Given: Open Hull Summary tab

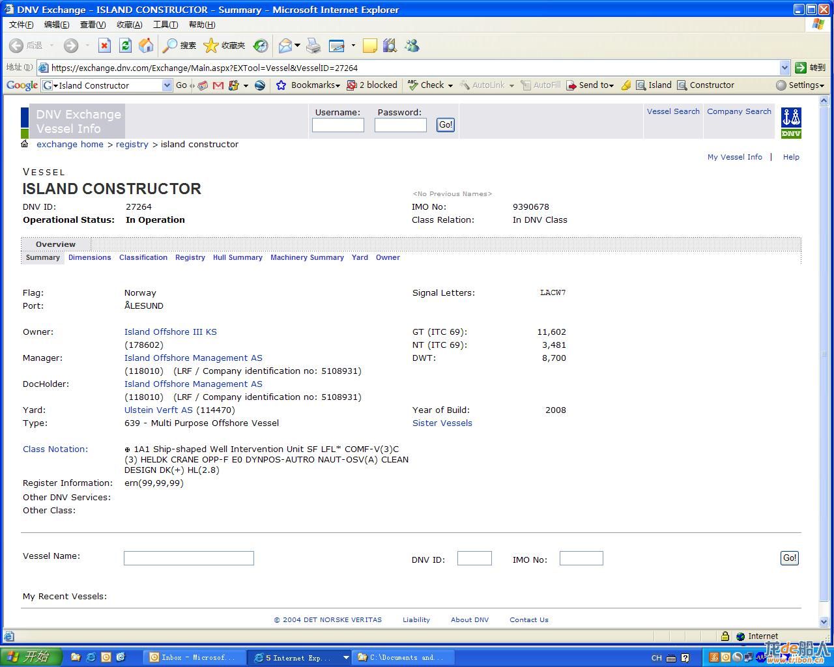Looking at the screenshot, I should 238,257.
